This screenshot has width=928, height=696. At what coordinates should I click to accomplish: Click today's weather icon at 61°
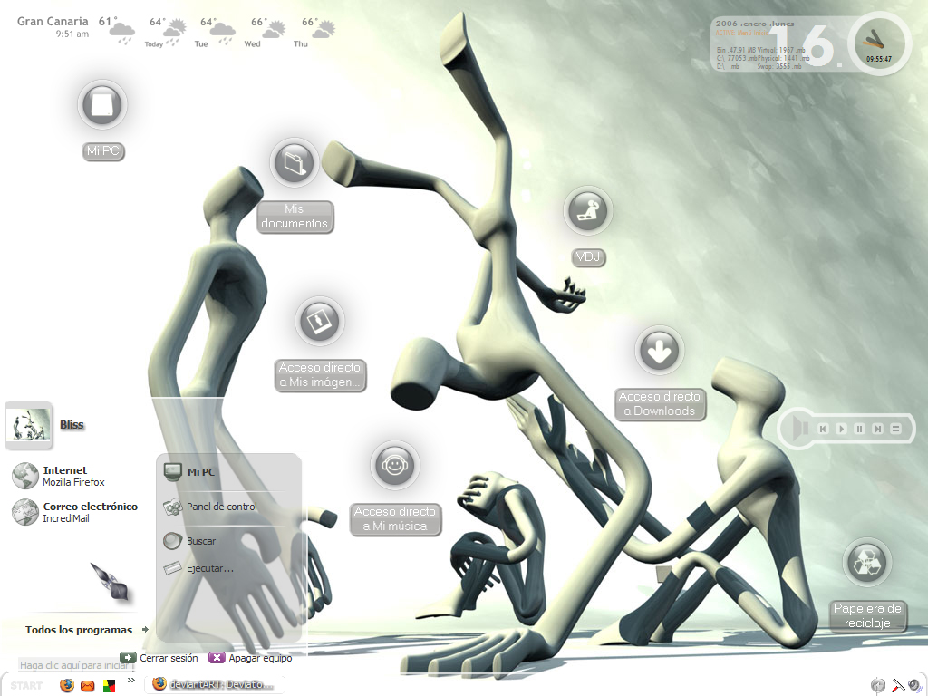(122, 33)
